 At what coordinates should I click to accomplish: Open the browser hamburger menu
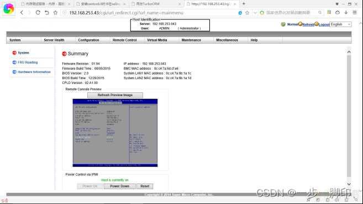355,12
